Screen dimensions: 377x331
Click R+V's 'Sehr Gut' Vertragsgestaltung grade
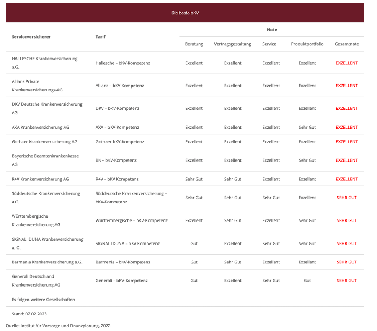[232, 179]
